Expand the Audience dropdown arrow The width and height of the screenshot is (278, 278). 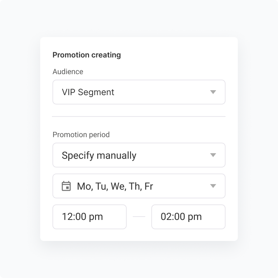[x=213, y=92]
